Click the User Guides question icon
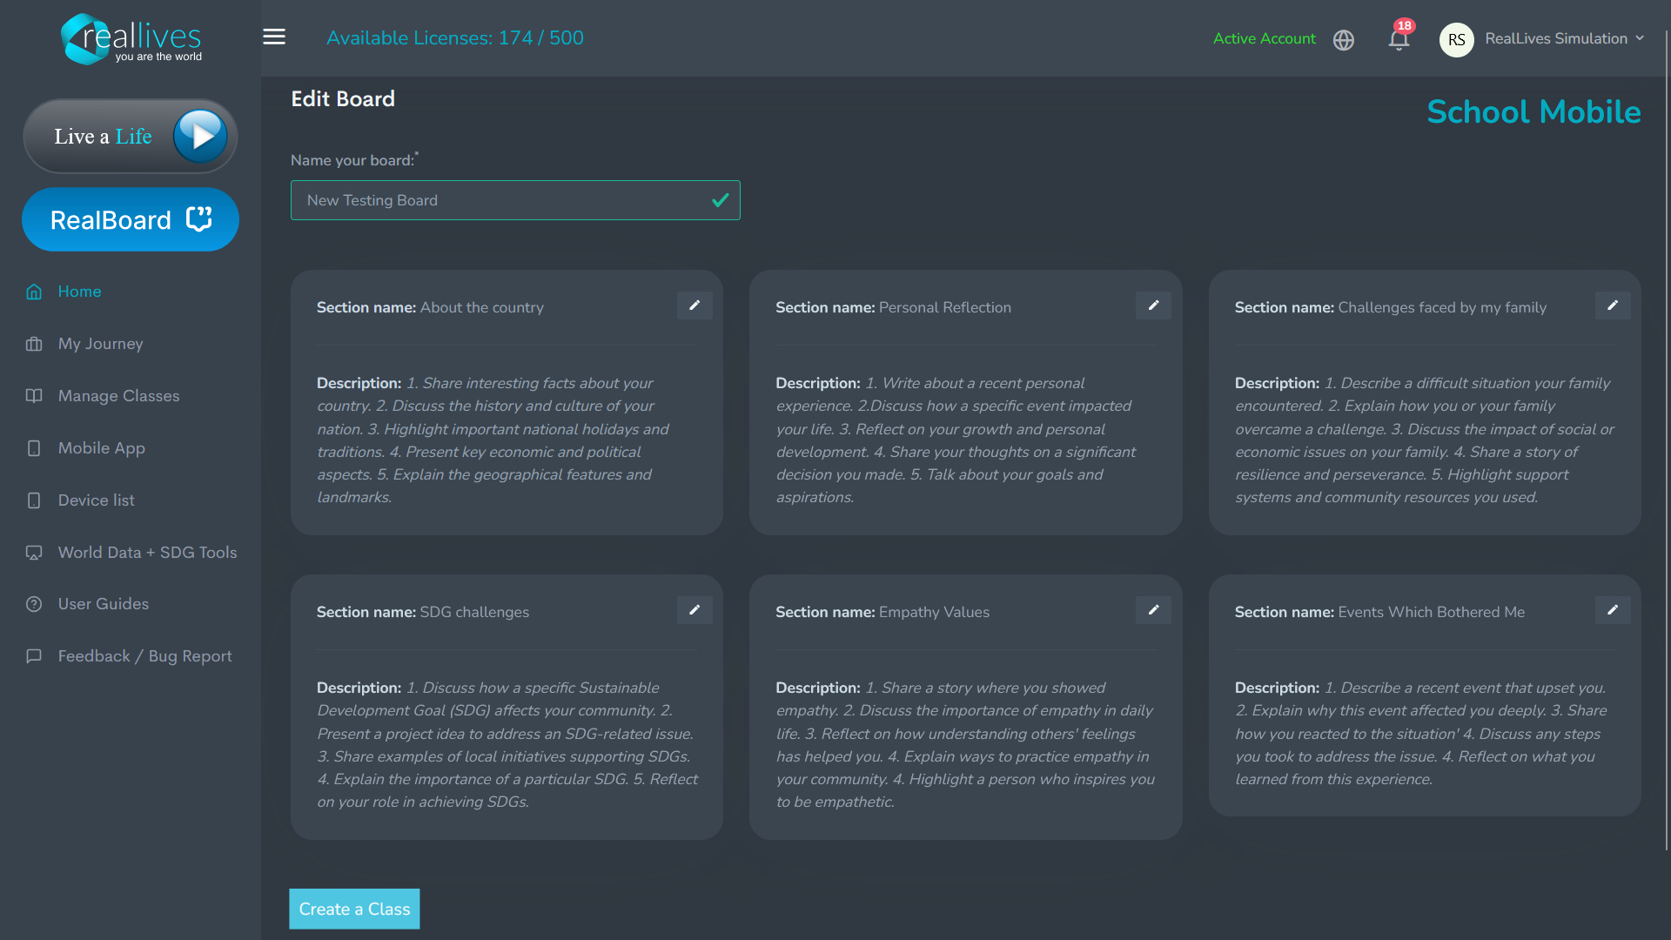The image size is (1671, 940). click(34, 604)
